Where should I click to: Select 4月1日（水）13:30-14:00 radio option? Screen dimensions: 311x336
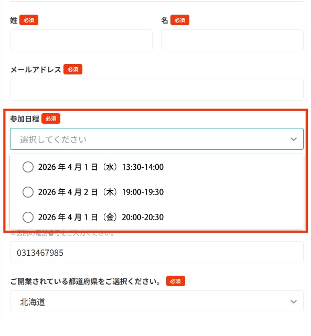pos(28,167)
